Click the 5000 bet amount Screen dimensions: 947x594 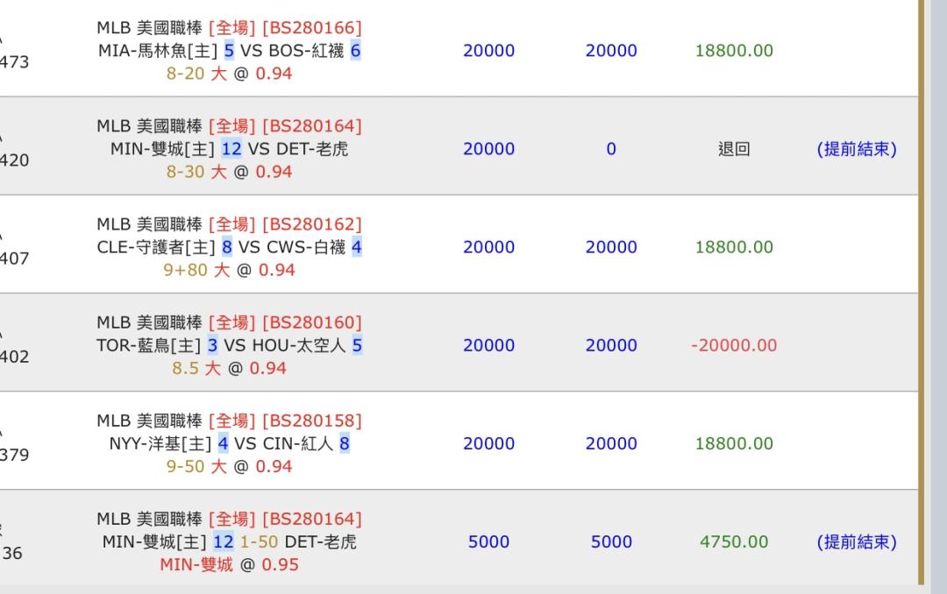click(488, 542)
